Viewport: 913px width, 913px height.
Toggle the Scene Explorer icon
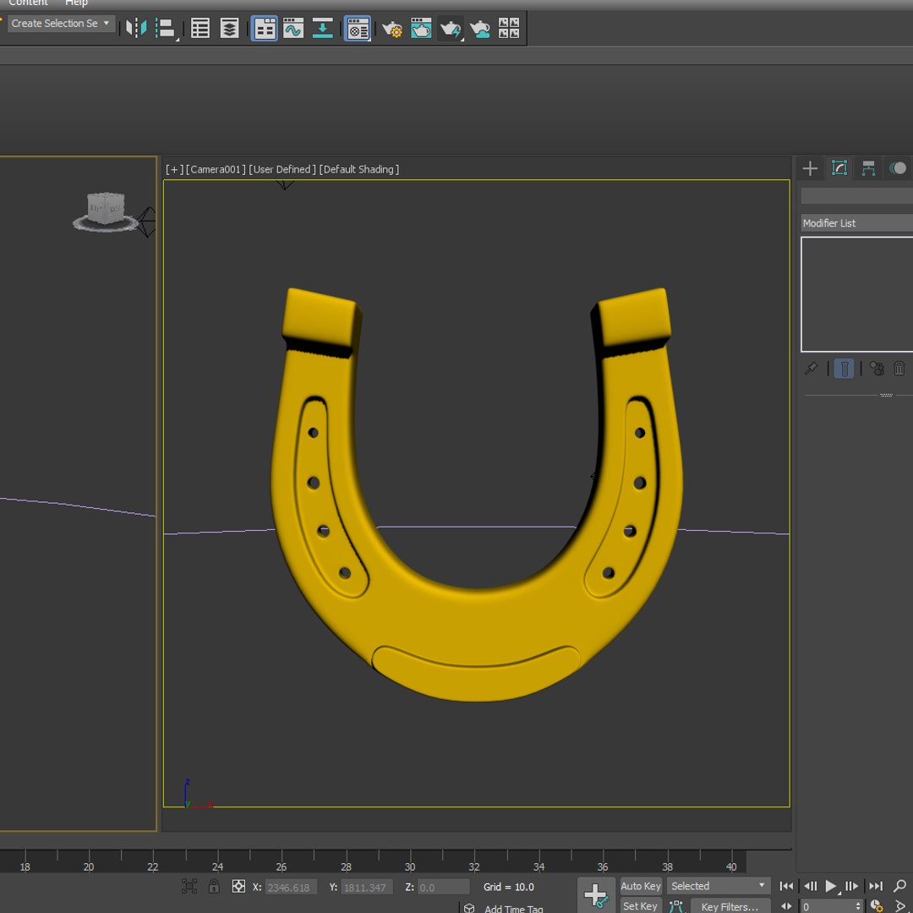pos(200,28)
